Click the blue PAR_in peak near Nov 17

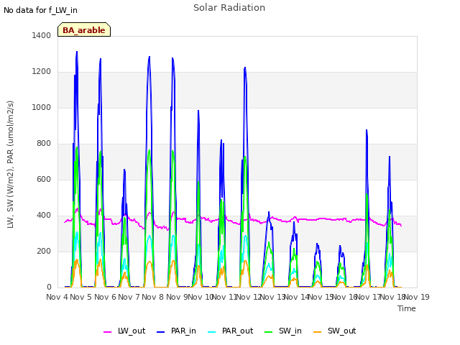(367, 130)
